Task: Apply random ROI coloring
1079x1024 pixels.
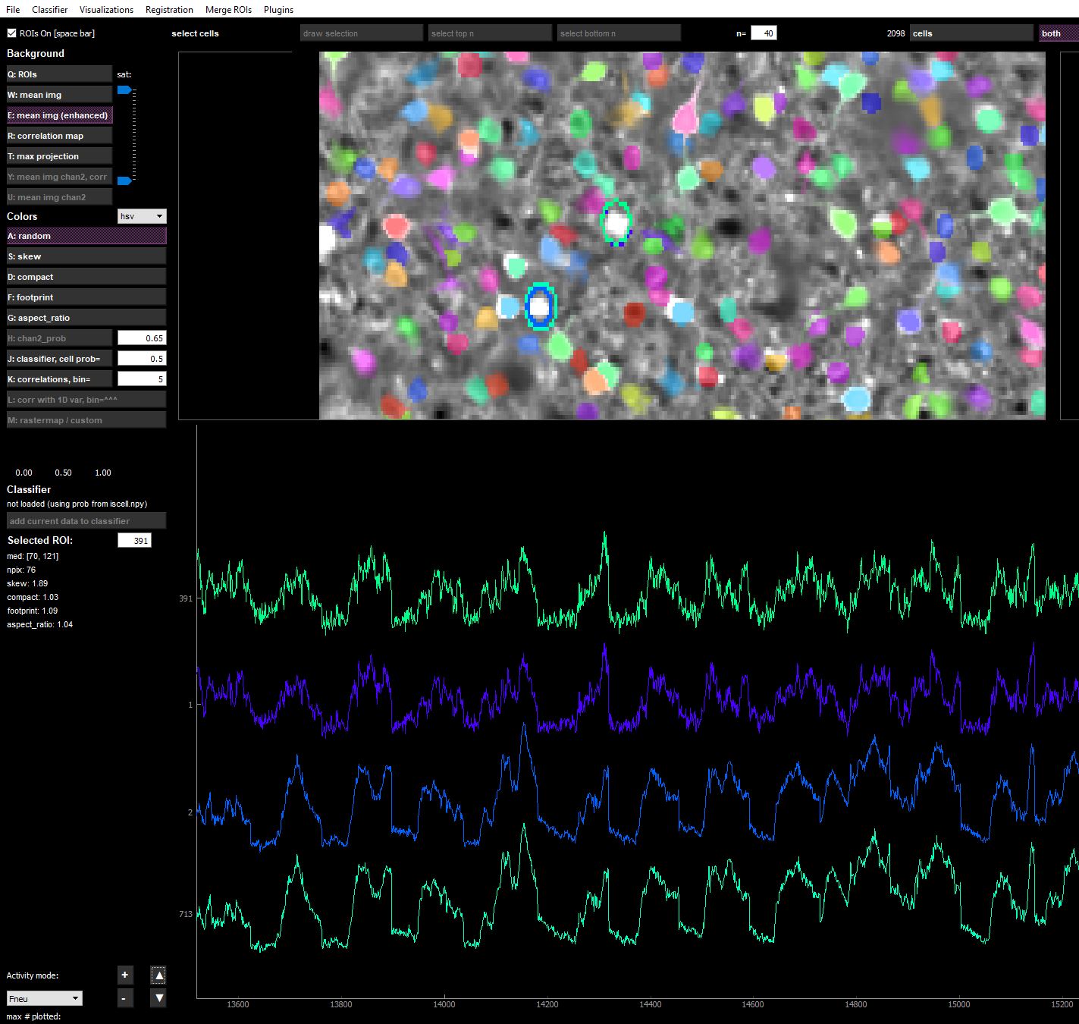Action: click(x=86, y=235)
